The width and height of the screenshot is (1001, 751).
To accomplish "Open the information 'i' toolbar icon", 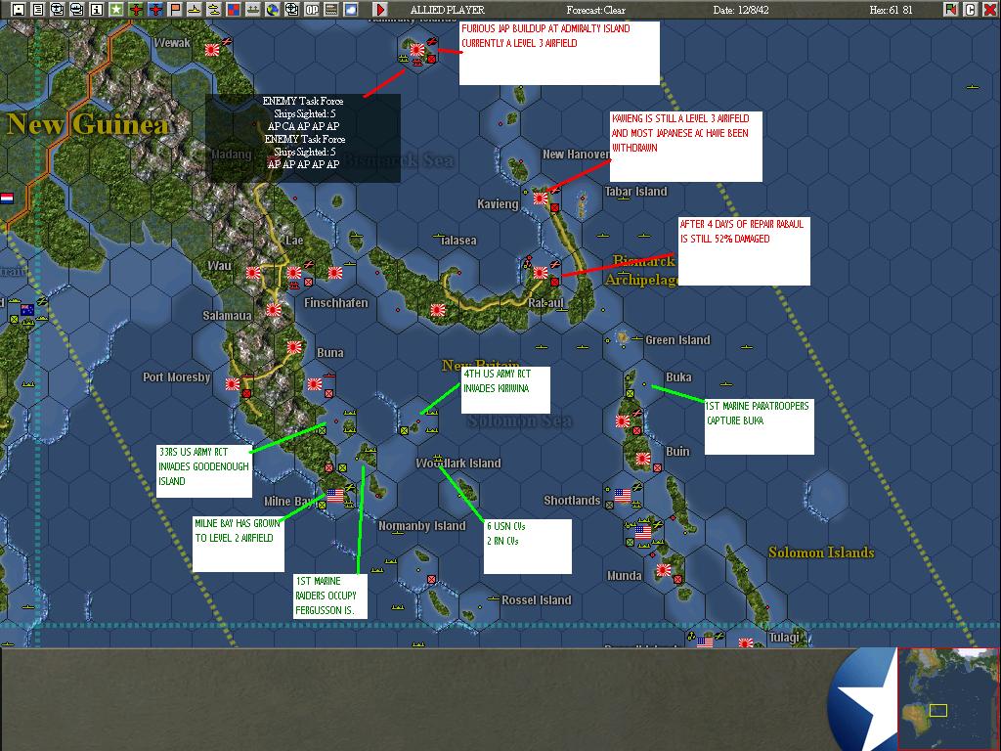I will tap(97, 9).
